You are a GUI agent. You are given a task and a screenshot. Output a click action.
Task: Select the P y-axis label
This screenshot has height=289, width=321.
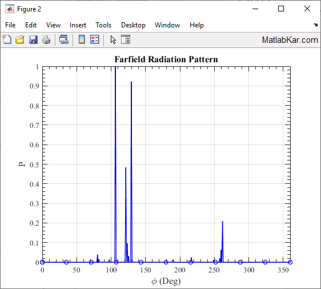point(22,164)
